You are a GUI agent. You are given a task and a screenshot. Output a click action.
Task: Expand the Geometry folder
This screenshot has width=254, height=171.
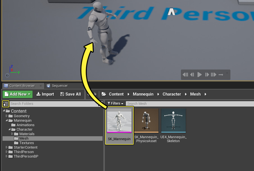7,116
